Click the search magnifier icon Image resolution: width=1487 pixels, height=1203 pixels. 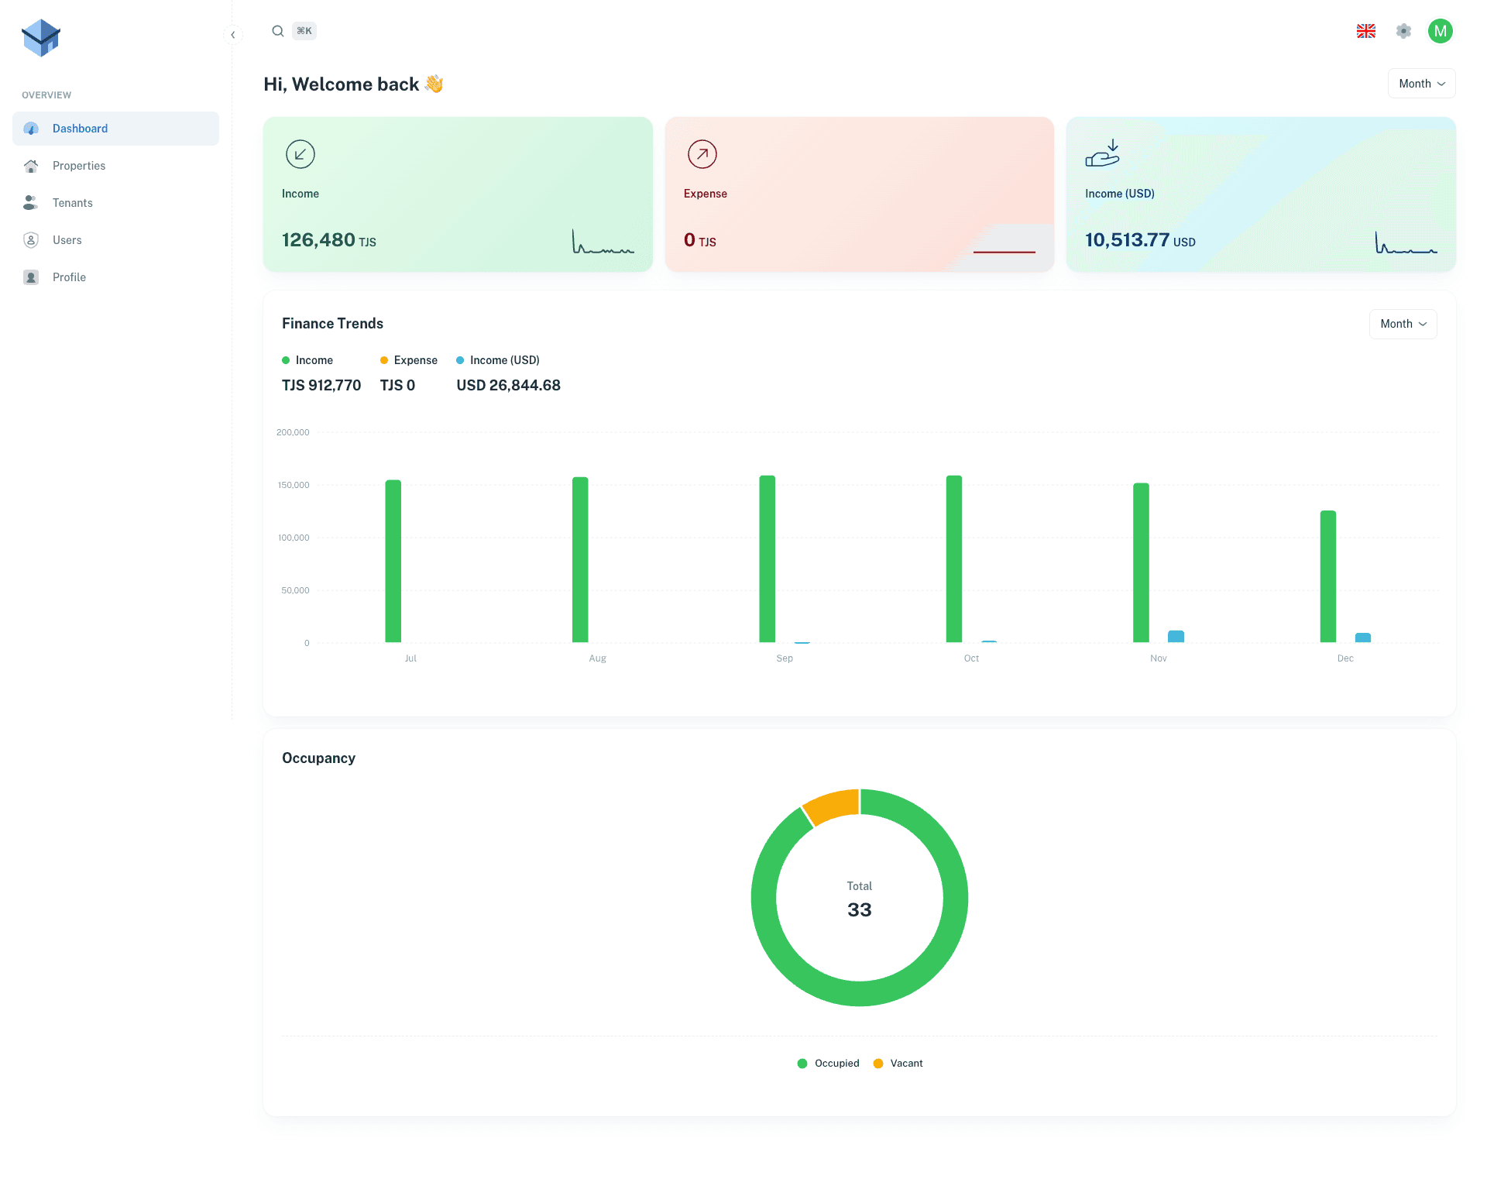pos(277,31)
